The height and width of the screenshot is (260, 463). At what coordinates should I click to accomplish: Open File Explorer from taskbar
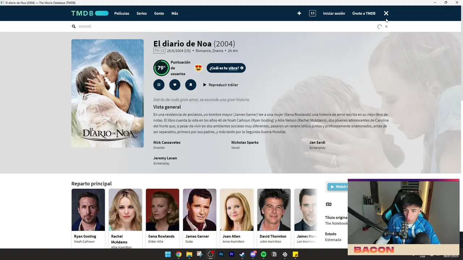[189, 254]
